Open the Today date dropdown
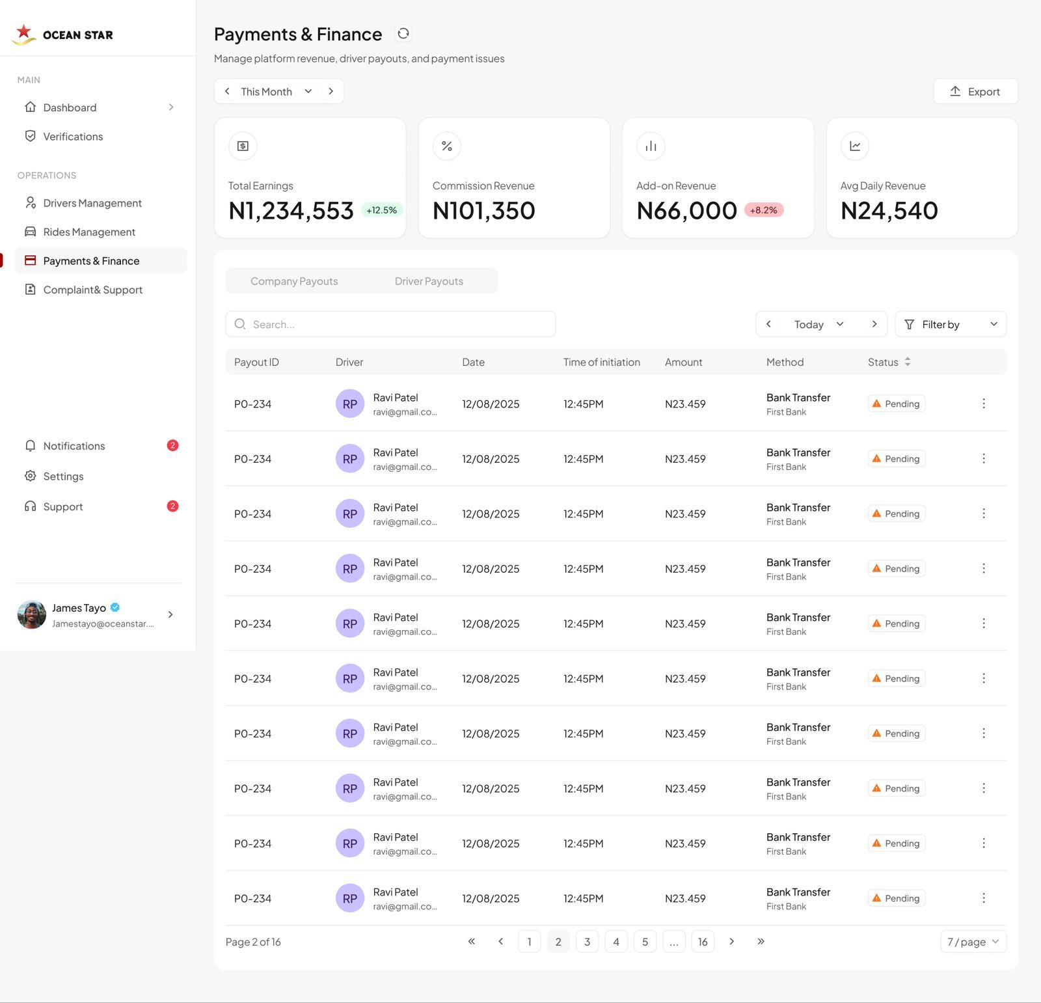 pyautogui.click(x=819, y=324)
